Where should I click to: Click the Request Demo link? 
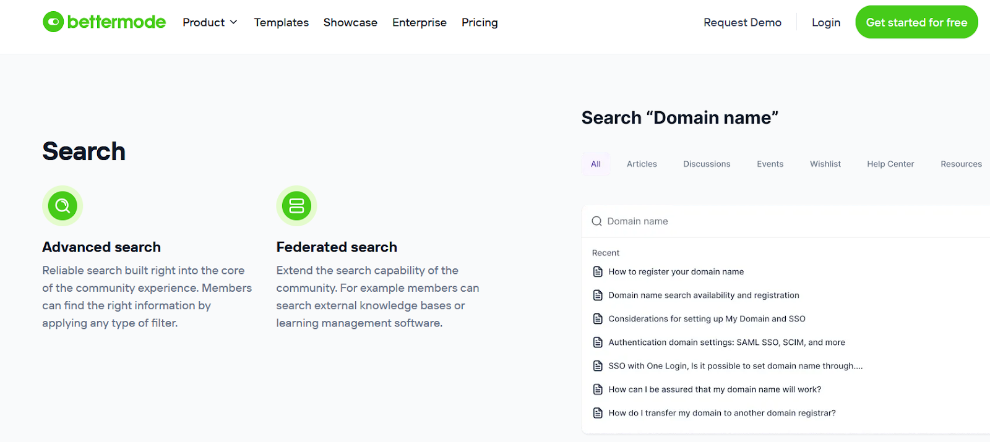(x=742, y=22)
